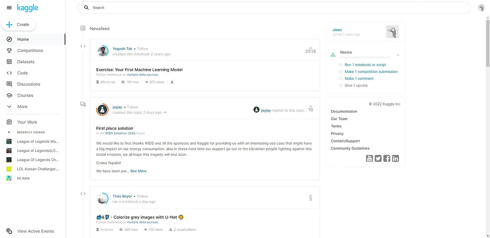Click the 29s to run hourglass icon

pyautogui.click(x=98, y=82)
